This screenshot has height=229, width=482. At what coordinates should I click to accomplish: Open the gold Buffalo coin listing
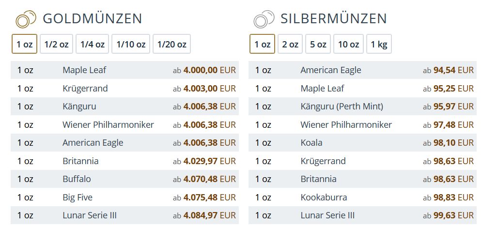(x=77, y=179)
